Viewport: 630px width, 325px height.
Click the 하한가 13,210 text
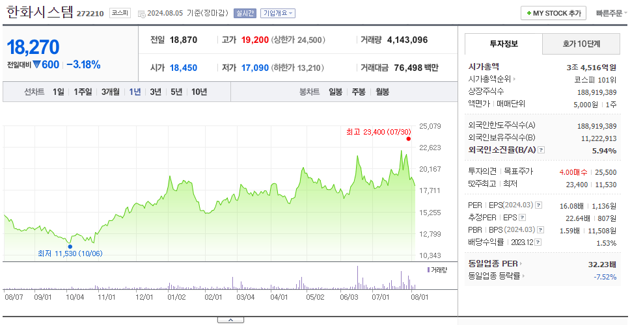[297, 68]
